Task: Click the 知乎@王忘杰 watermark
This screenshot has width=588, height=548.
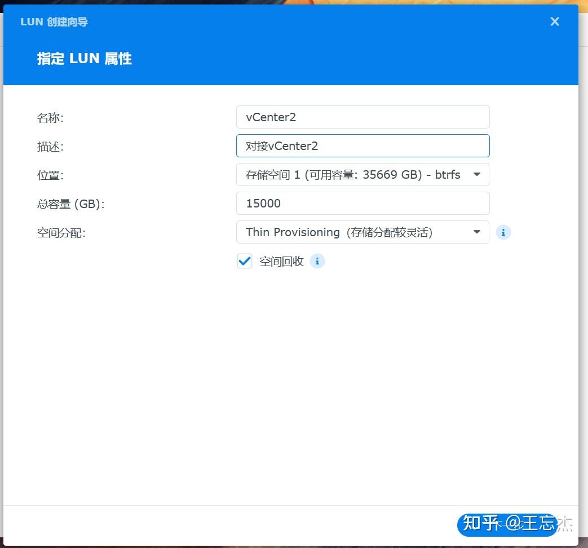Action: [x=514, y=524]
